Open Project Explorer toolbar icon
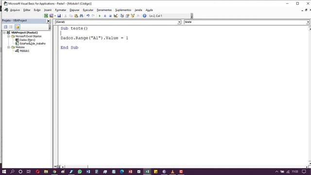Viewport: 311px width, 175px height. (x=122, y=16)
